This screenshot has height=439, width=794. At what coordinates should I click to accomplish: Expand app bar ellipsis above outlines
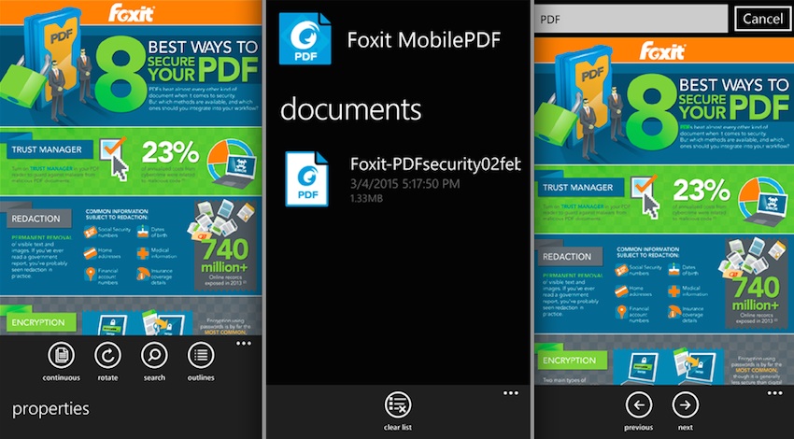click(244, 344)
